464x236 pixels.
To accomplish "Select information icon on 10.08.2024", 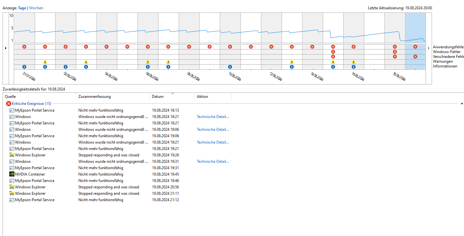I will pyautogui.click(x=230, y=67).
